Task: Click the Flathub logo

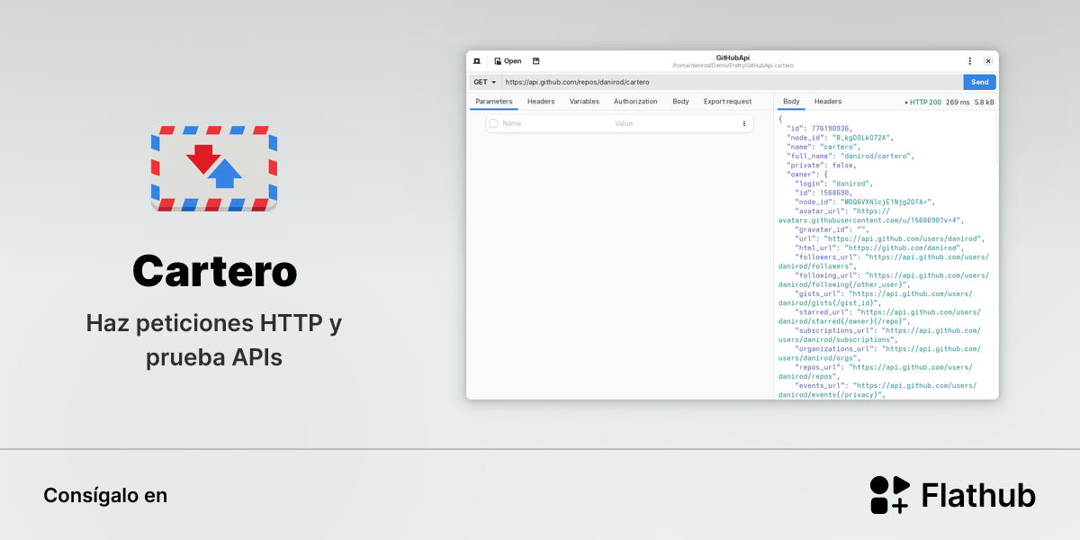Action: 953,495
